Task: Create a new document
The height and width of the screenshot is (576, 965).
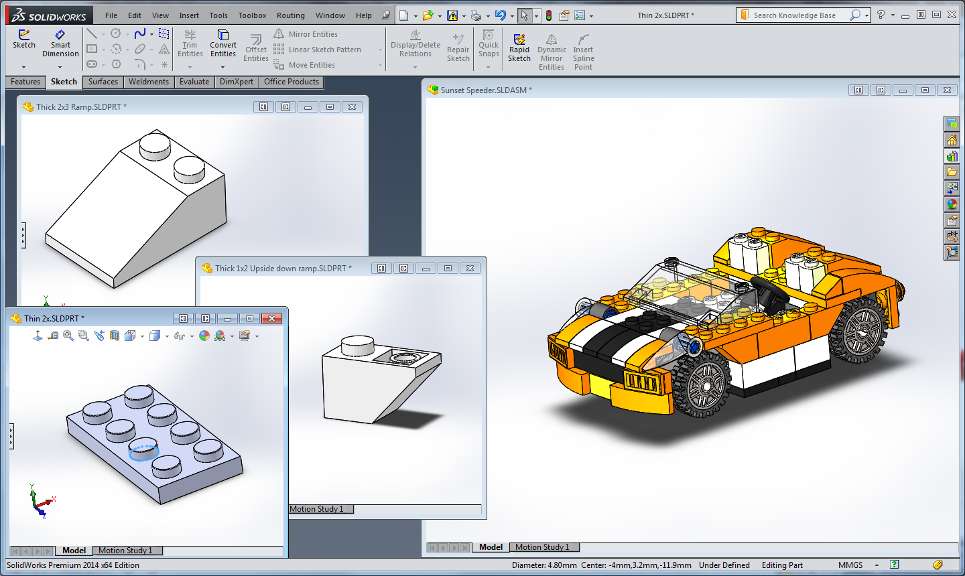Action: tap(403, 15)
